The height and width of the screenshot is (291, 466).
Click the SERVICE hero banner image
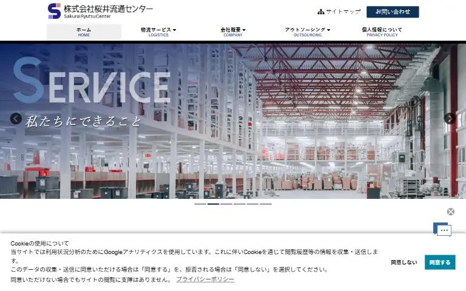[x=233, y=121]
